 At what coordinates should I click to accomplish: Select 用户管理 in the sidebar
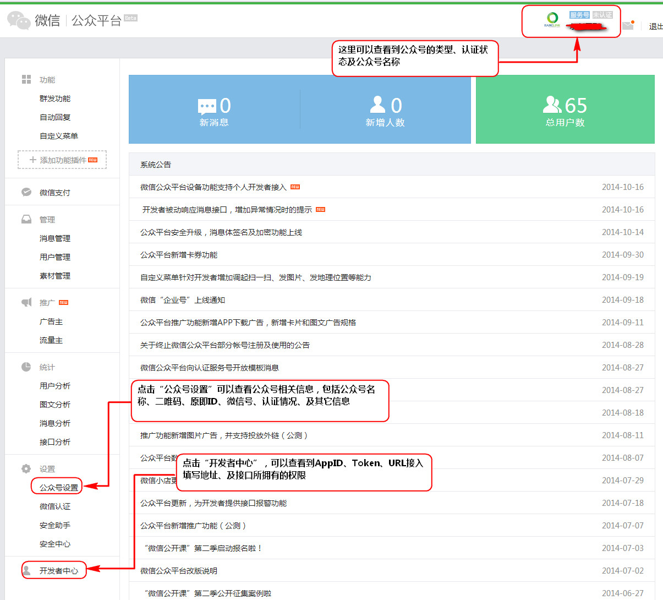[55, 257]
